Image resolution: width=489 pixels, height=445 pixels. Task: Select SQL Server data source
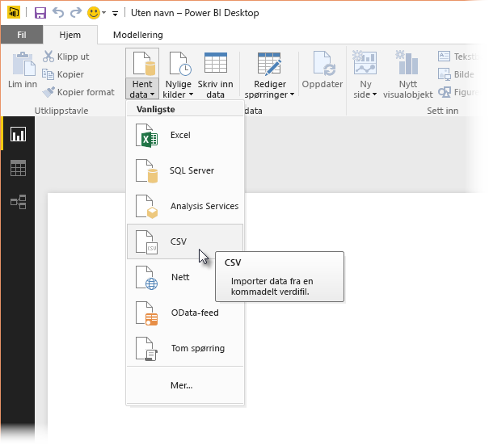click(x=185, y=170)
